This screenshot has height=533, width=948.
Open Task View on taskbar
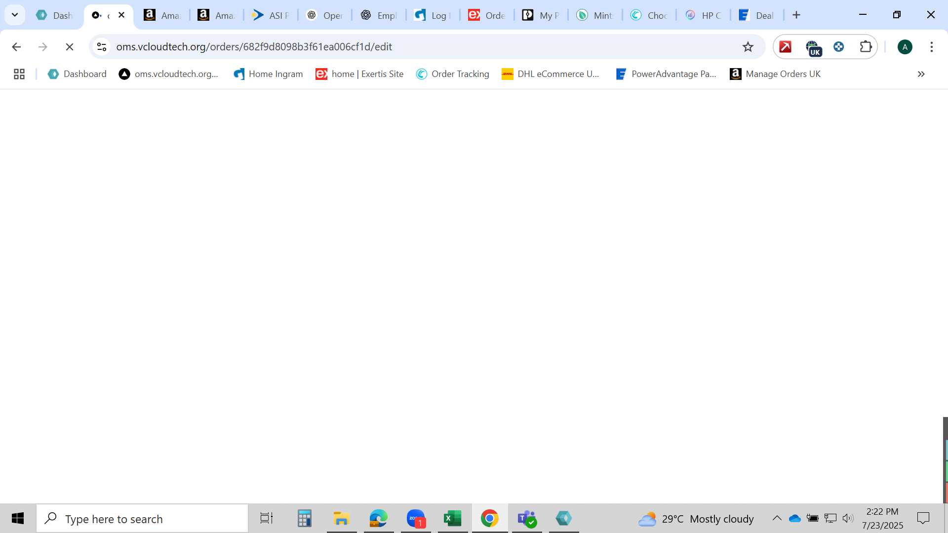point(267,519)
